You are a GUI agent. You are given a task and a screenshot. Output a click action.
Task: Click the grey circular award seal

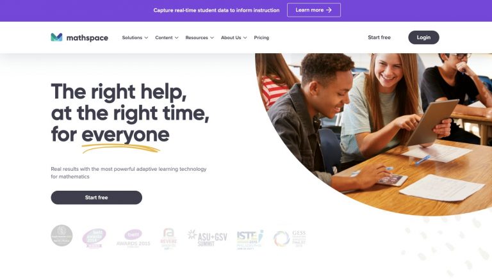tap(61, 235)
